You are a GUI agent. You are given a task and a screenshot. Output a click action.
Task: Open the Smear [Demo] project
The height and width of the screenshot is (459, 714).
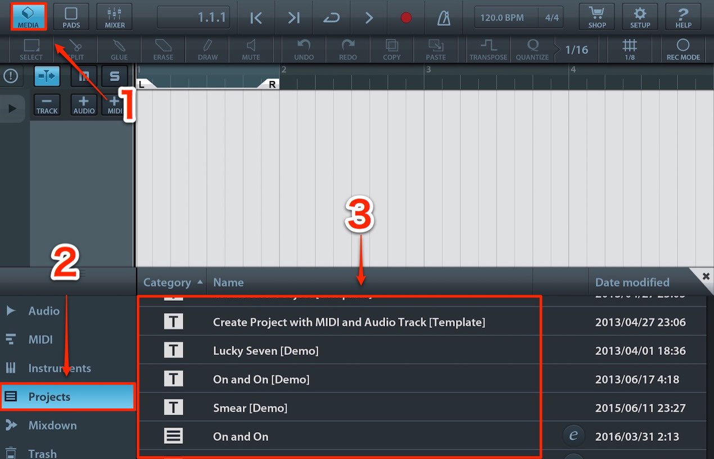pyautogui.click(x=250, y=408)
